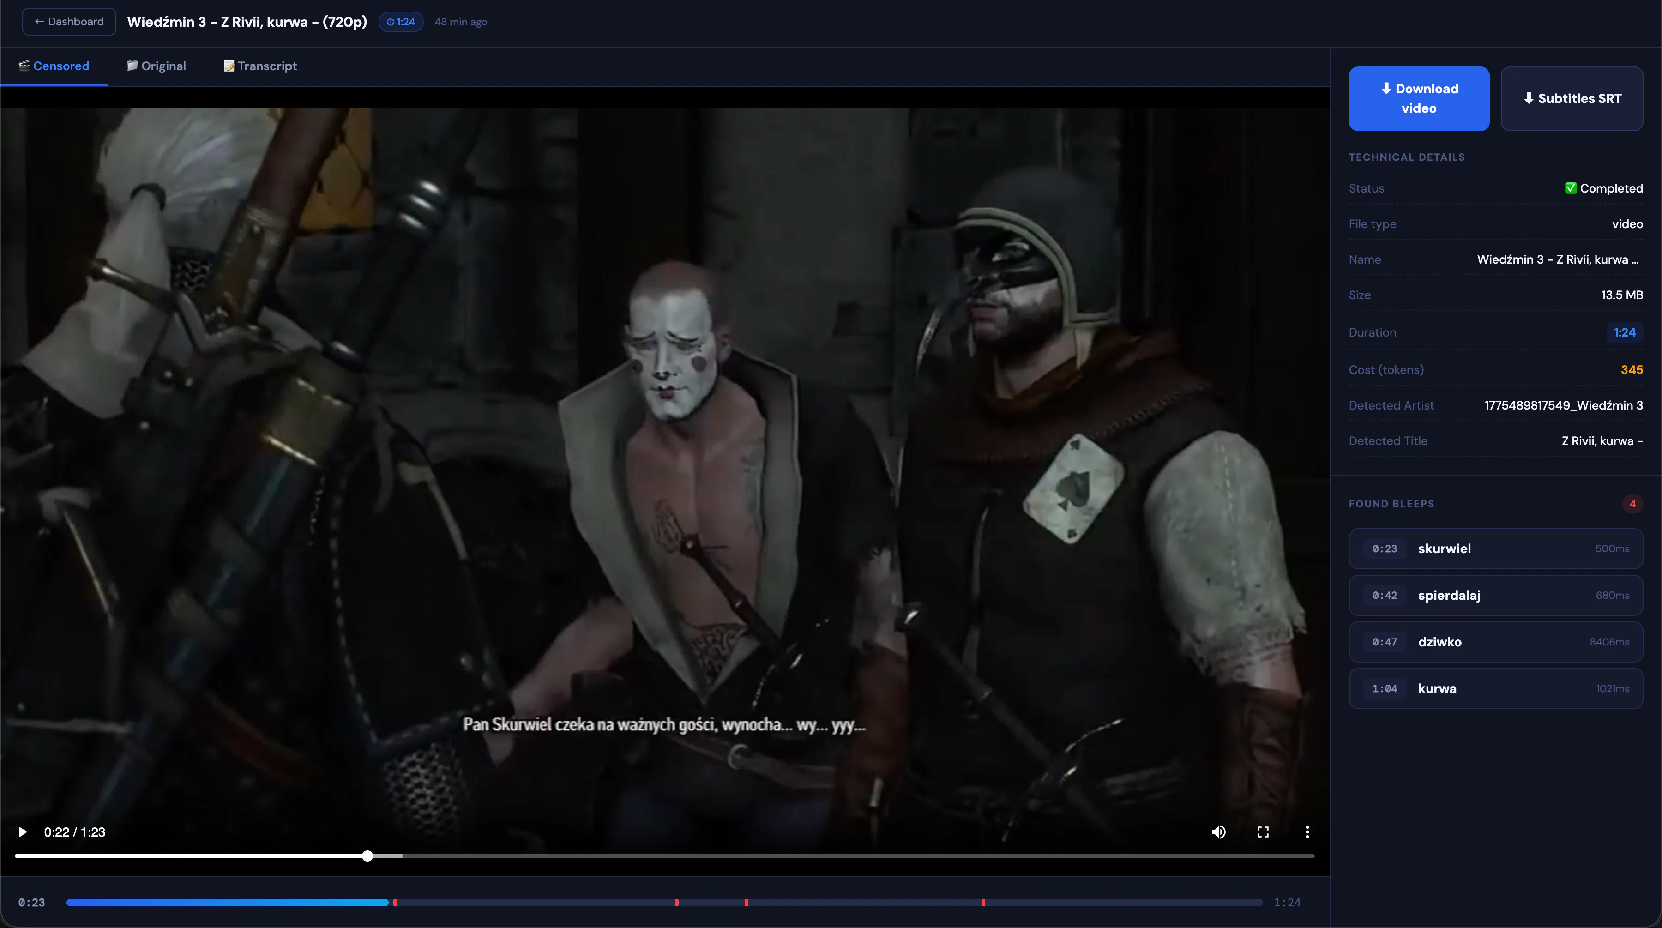Click the 345 token cost value
This screenshot has height=928, width=1662.
[x=1632, y=370]
